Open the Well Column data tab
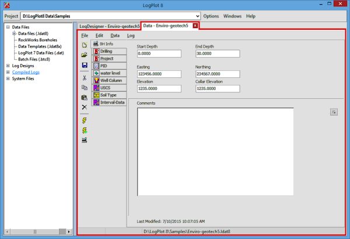The height and width of the screenshot is (239, 350). 109,80
